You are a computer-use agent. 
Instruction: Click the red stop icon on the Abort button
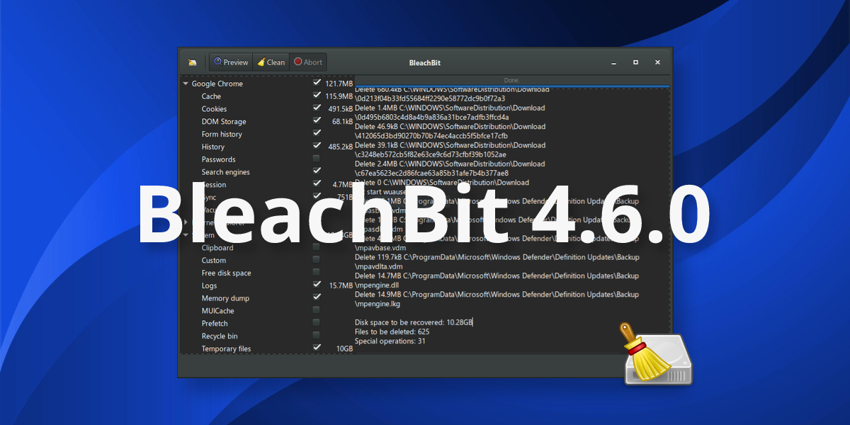pos(298,62)
